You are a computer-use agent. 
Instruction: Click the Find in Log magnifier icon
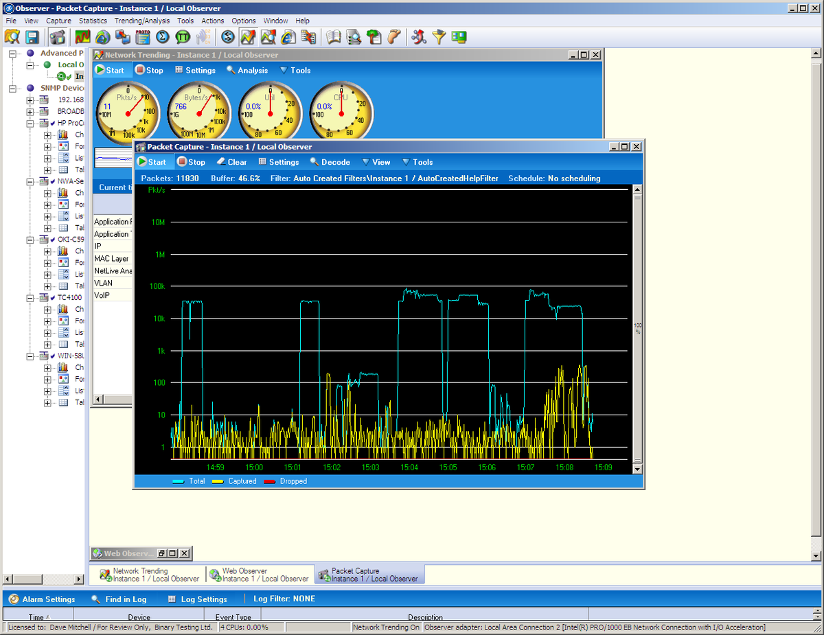96,599
